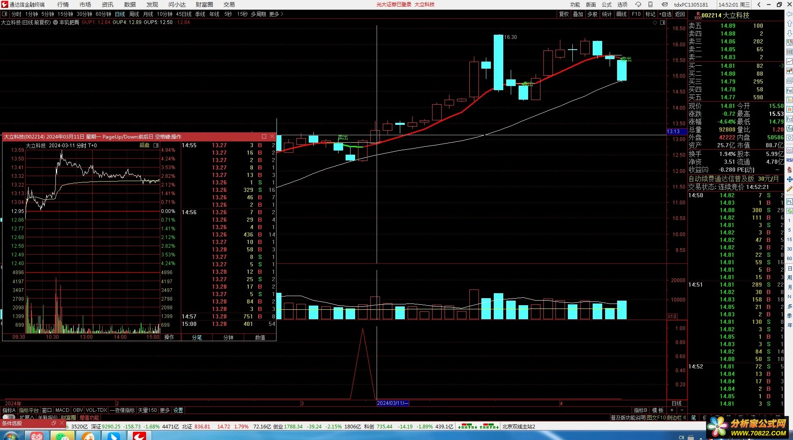Click the pencil icon on right sidebar
The image size is (793, 440).
[789, 189]
